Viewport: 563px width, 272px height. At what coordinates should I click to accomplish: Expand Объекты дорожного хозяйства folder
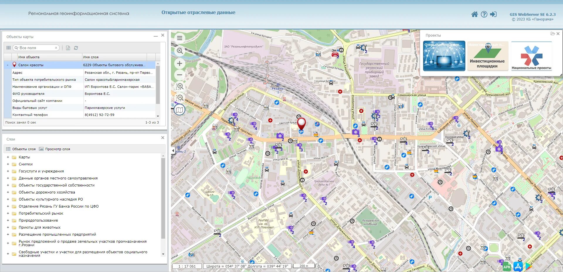8,192
